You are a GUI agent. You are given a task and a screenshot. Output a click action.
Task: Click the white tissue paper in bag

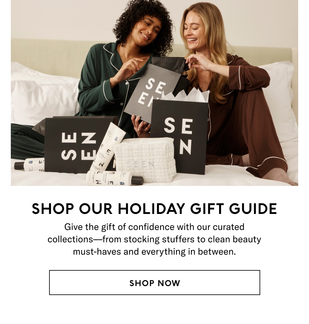[x=186, y=96]
